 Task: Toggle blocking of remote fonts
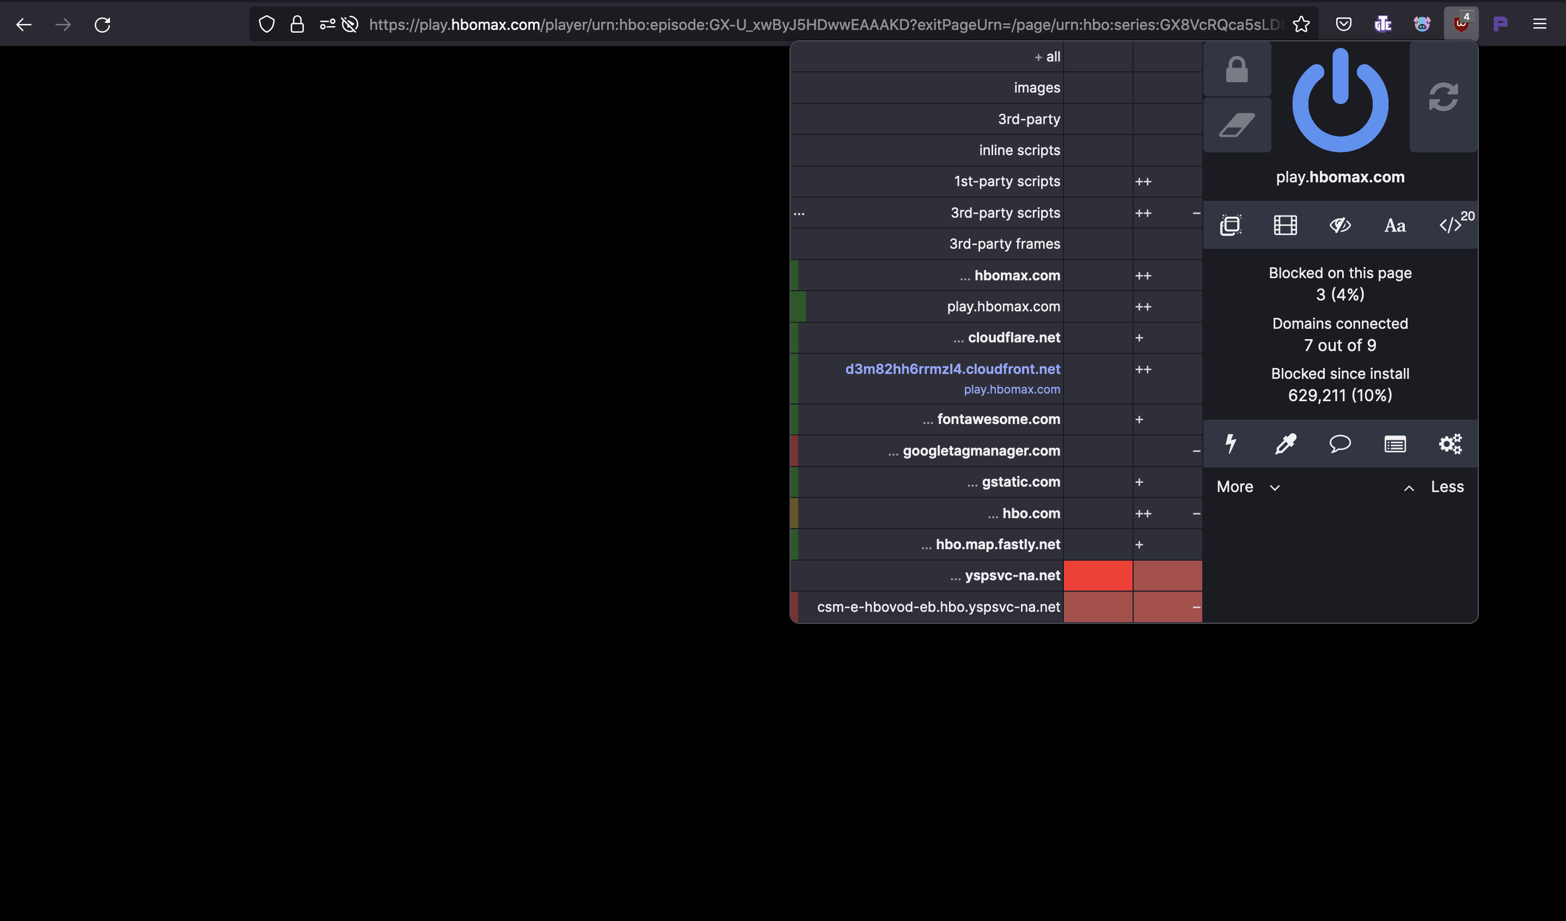[x=1394, y=225]
